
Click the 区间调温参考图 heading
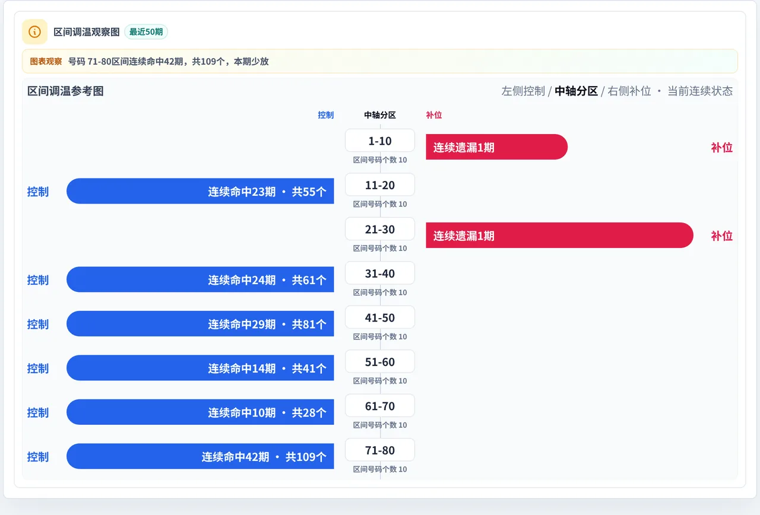(x=65, y=91)
